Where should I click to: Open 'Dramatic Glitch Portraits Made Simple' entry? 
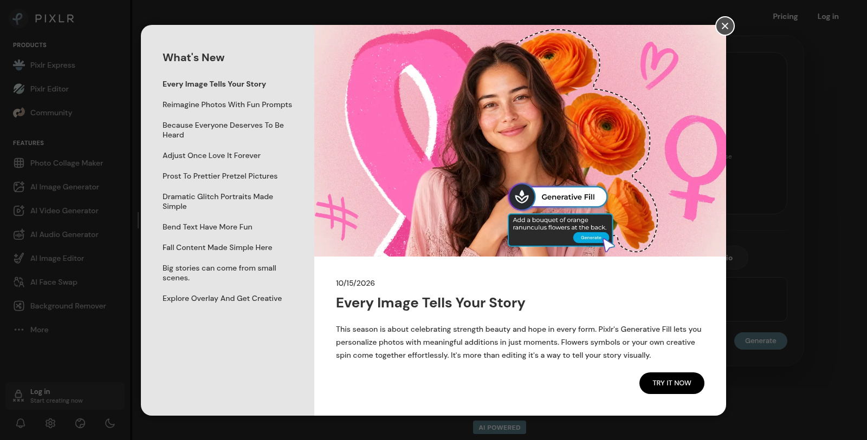218,201
